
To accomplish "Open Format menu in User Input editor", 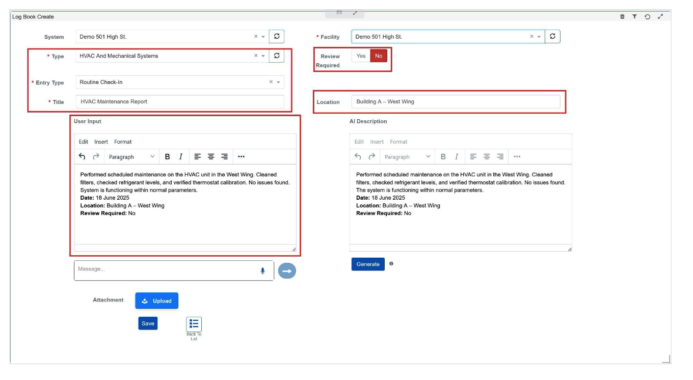I will point(123,142).
